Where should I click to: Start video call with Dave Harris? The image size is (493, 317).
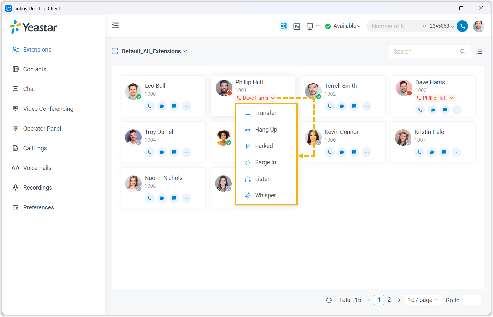(433, 110)
